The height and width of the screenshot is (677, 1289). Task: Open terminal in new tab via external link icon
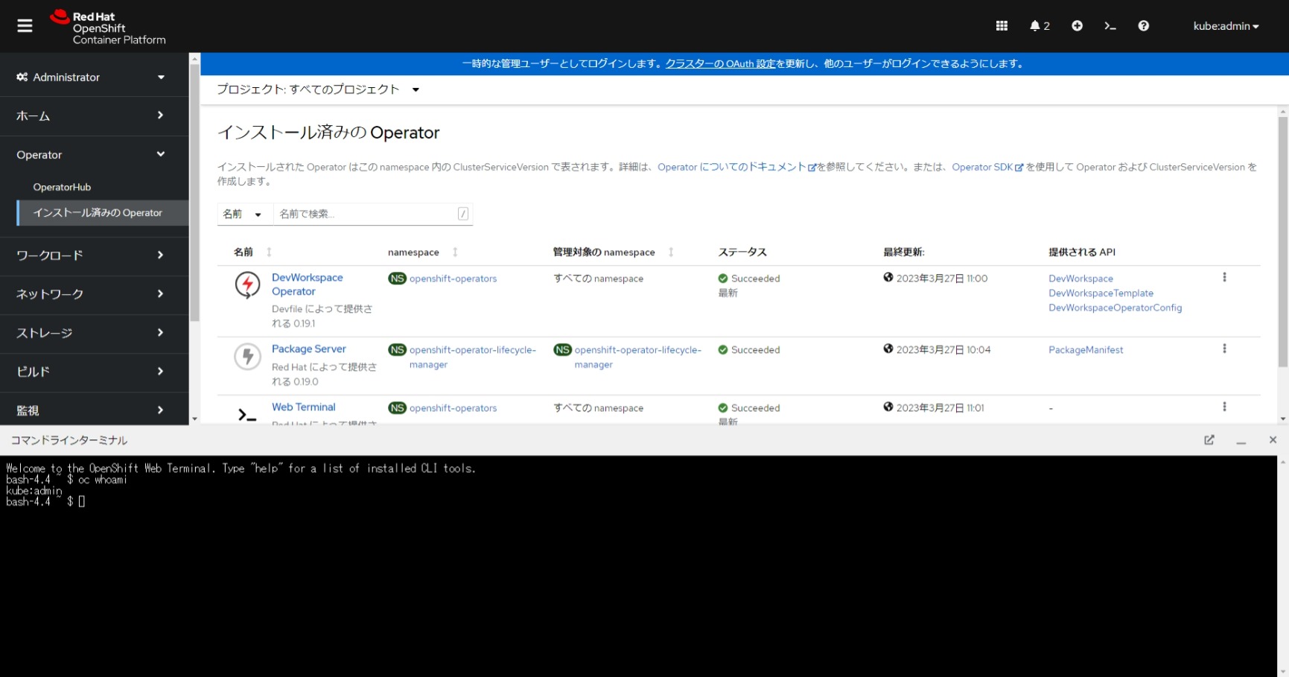pyautogui.click(x=1209, y=439)
